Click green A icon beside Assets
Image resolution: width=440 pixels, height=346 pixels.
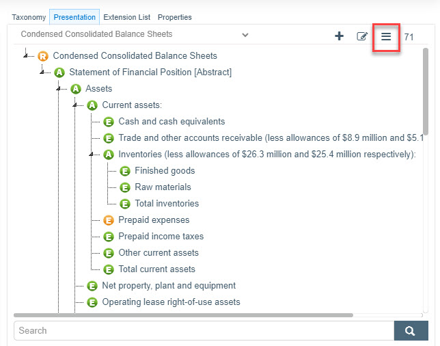coord(76,89)
